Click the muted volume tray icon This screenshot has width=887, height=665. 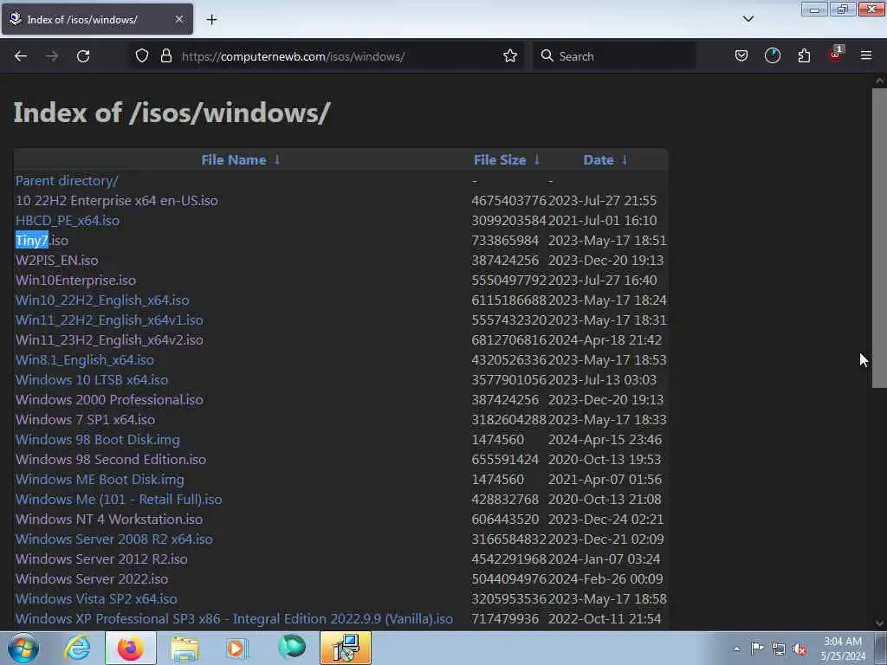pos(800,649)
